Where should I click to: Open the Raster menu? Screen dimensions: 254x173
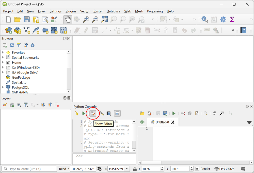tap(98, 11)
